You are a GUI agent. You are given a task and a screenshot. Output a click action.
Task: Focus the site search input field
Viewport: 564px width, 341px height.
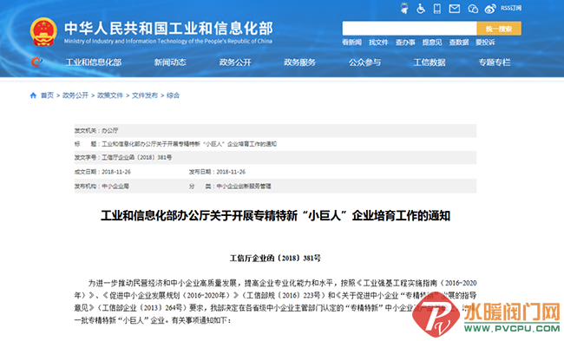point(410,28)
